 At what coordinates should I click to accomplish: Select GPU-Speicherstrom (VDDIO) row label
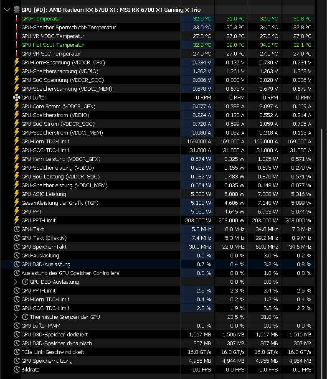pos(55,115)
